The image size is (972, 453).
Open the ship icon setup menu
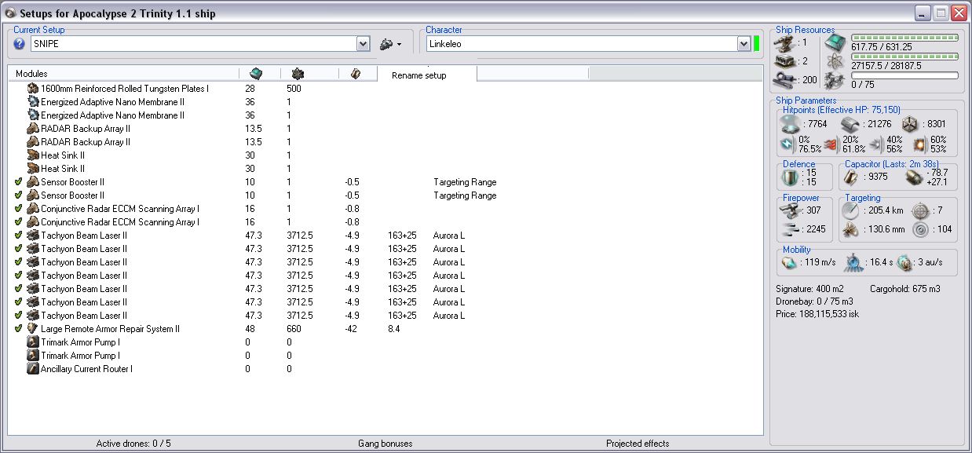tap(390, 44)
